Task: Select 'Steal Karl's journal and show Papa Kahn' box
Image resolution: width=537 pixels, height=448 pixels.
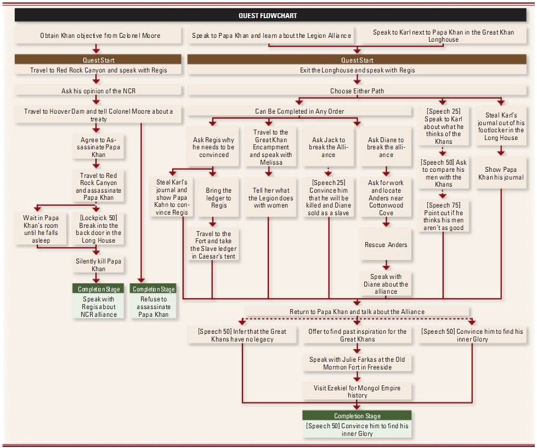Action: point(172,197)
